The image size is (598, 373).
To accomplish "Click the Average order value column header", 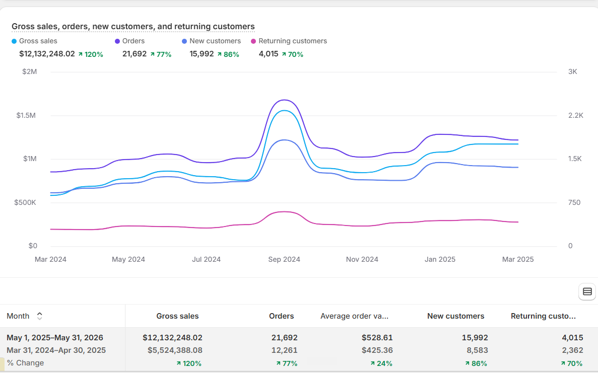I will pyautogui.click(x=354, y=316).
